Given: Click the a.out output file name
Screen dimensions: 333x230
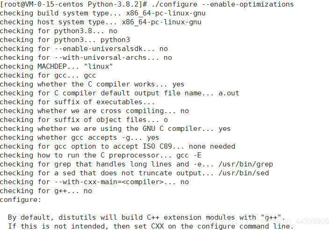Looking at the screenshot, I should click(229, 93).
